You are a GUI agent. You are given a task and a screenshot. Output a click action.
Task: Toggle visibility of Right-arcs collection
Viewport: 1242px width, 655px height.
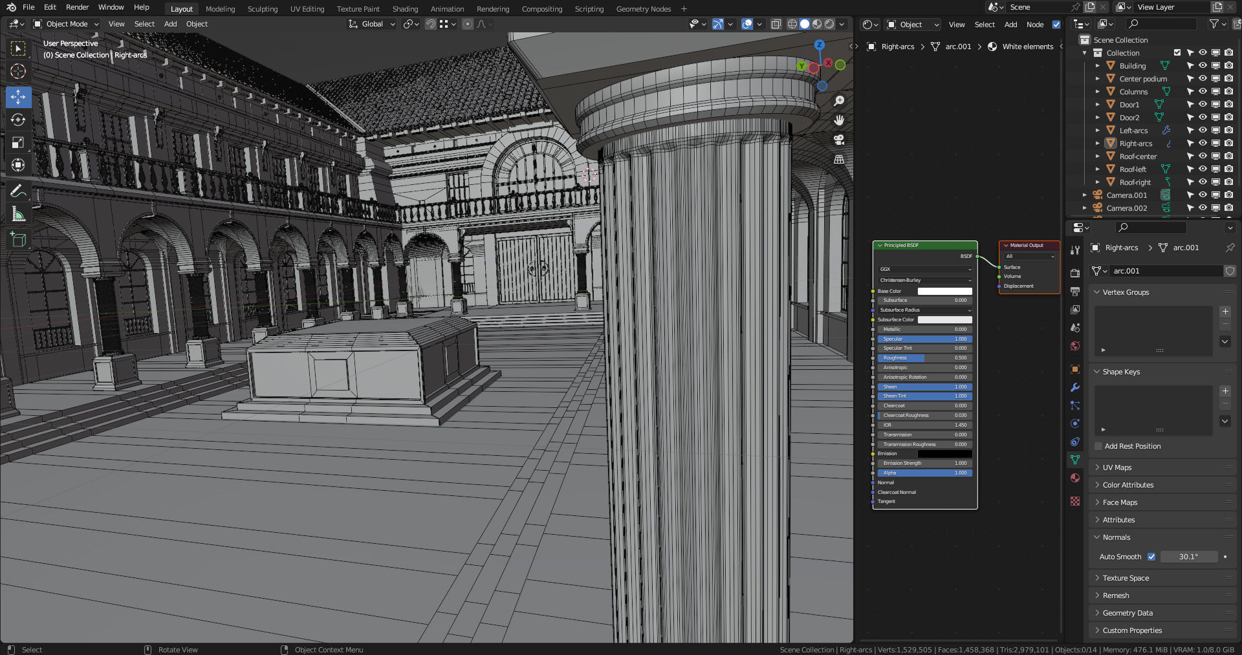(1203, 144)
